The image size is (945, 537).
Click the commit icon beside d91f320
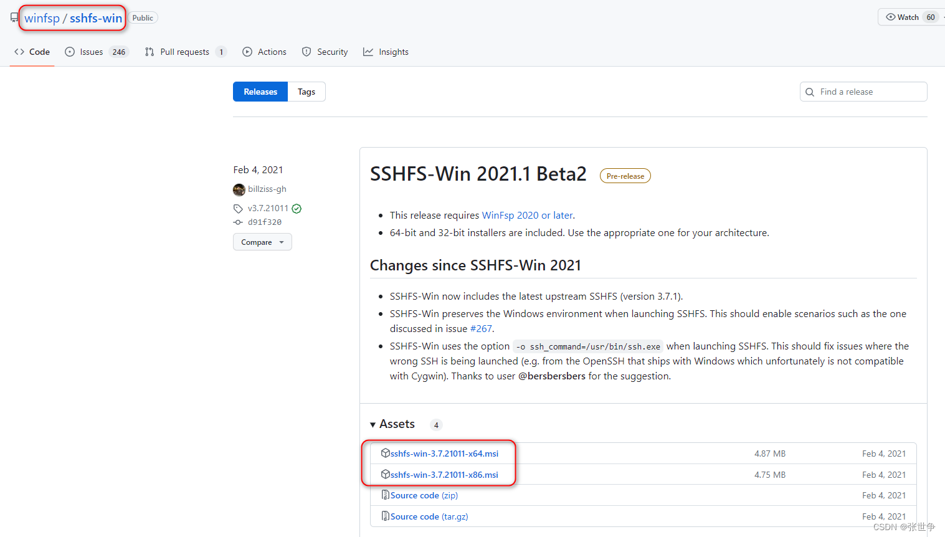click(x=238, y=222)
